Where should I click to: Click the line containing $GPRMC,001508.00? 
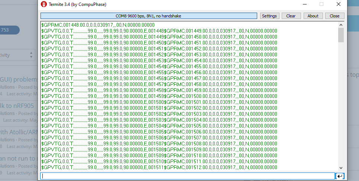click(x=159, y=144)
